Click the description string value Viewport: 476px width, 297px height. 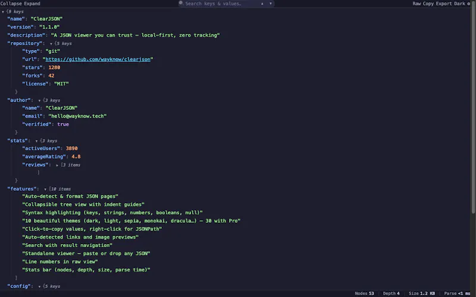pos(135,35)
